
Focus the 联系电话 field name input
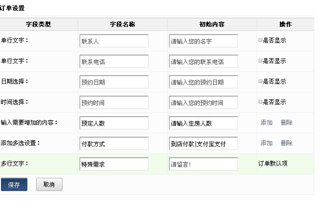tap(113, 62)
